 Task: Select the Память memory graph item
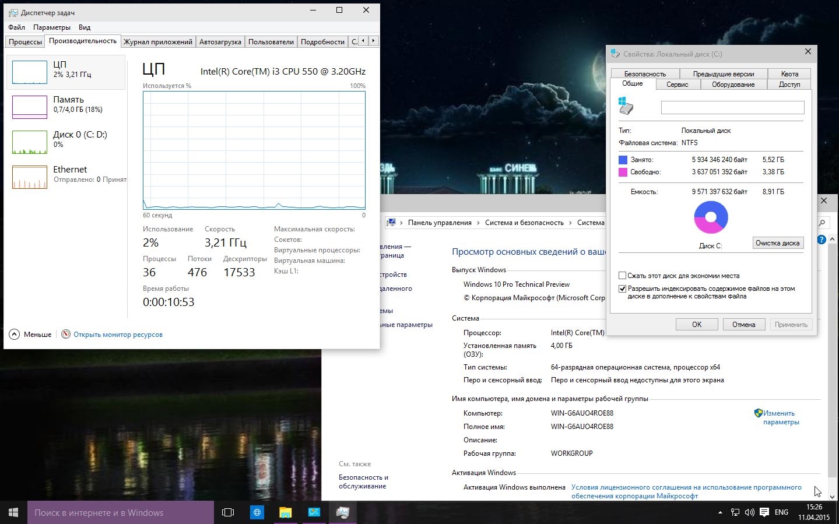coord(30,107)
